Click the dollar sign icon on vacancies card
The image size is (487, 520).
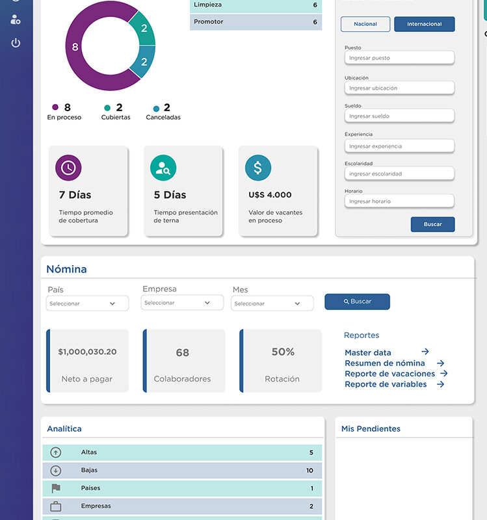(257, 168)
